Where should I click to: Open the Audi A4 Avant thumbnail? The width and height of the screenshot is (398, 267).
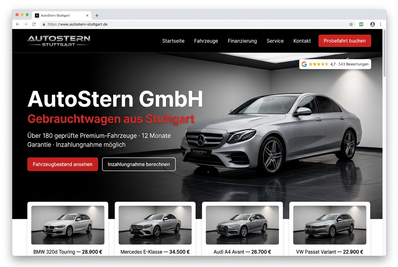click(x=242, y=225)
